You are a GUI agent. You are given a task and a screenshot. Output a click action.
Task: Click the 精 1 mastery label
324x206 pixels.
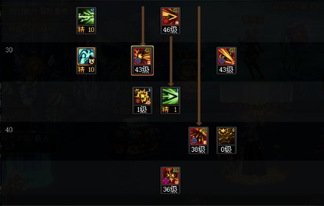tap(170, 110)
